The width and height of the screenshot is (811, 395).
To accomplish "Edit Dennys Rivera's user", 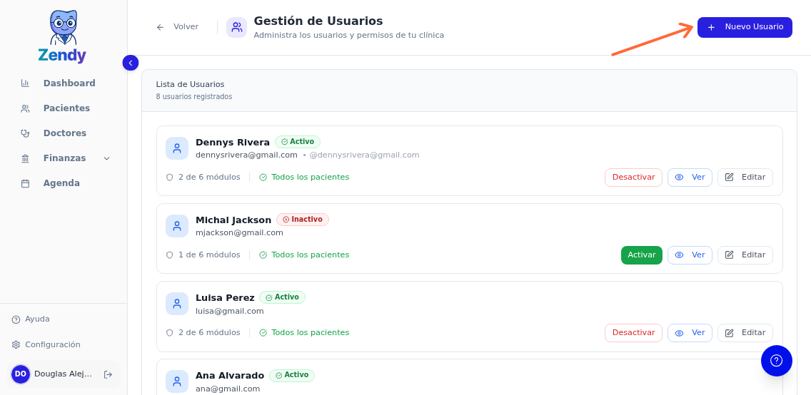I will pyautogui.click(x=745, y=177).
